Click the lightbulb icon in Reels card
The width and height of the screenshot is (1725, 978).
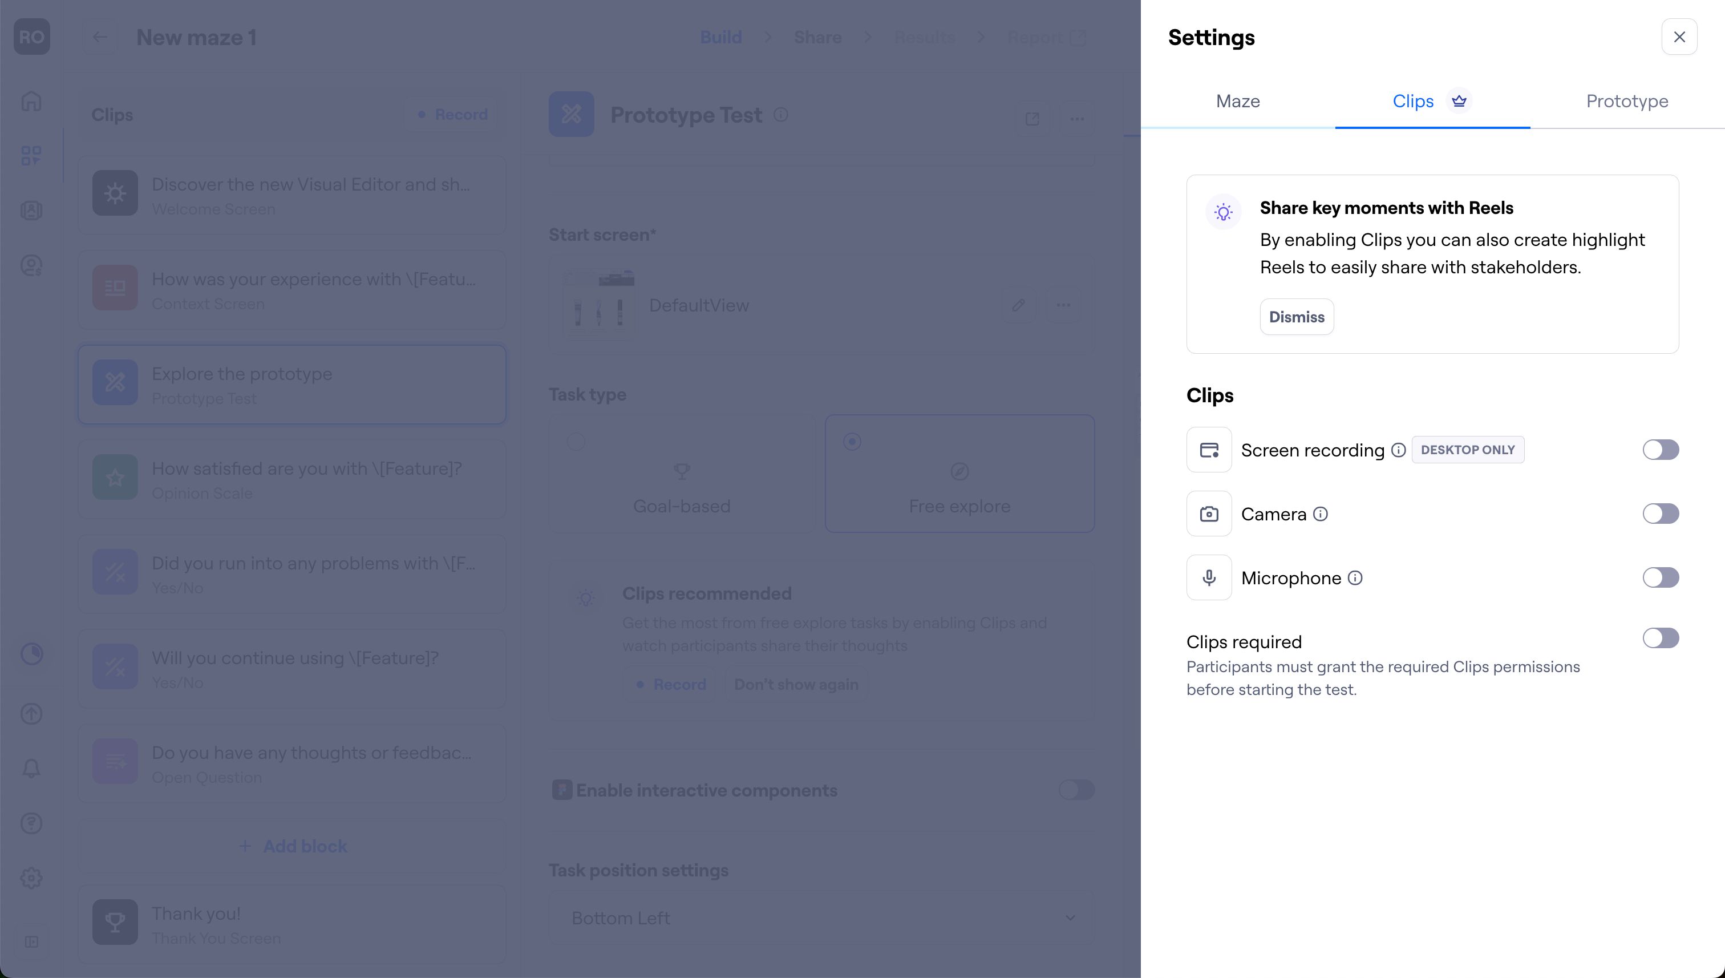pos(1224,212)
